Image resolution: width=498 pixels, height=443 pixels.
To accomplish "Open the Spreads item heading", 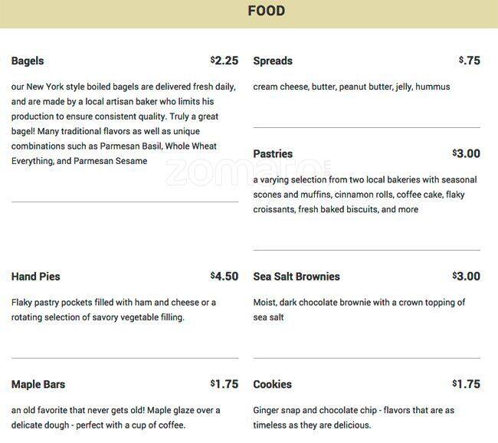I will tap(273, 61).
